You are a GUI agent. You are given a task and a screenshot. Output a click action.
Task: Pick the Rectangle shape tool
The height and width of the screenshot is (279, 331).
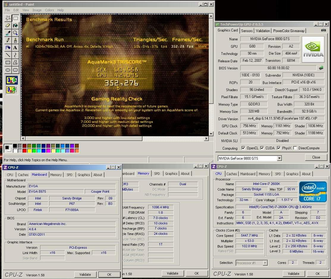[x=8, y=62]
